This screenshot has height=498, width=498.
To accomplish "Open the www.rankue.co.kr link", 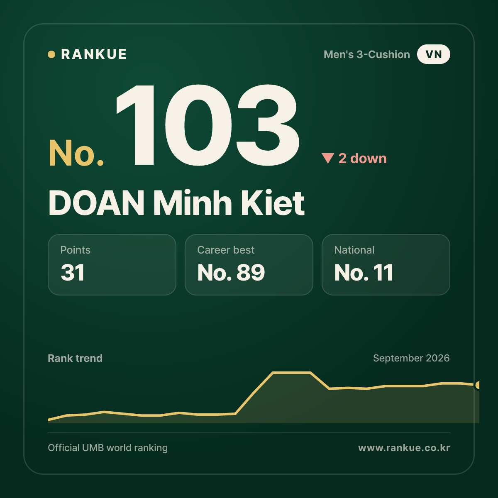I will click(404, 448).
